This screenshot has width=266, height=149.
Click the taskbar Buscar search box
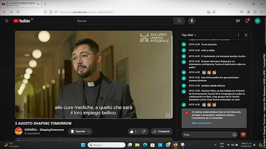(106, 145)
